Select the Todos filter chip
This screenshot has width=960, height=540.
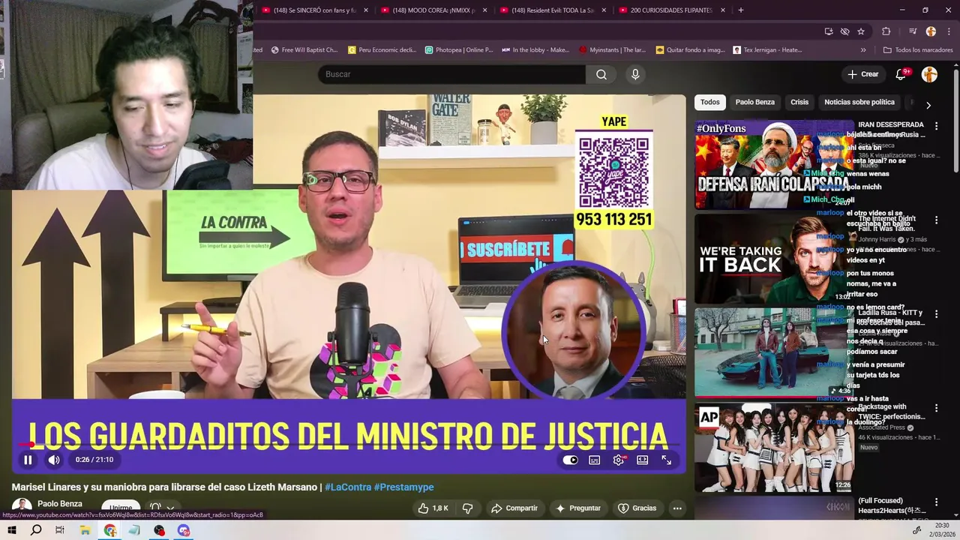(710, 102)
